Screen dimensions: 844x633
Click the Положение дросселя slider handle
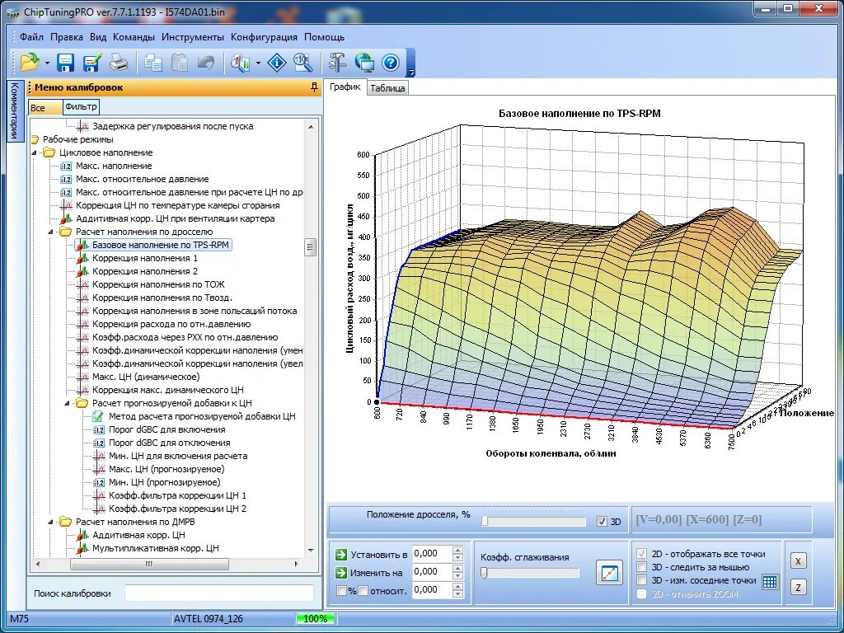485,521
